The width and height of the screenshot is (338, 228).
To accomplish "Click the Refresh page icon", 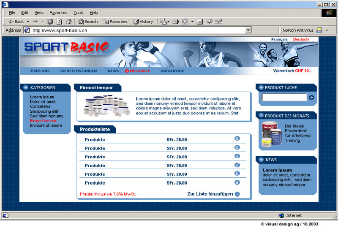I will tap(59, 22).
